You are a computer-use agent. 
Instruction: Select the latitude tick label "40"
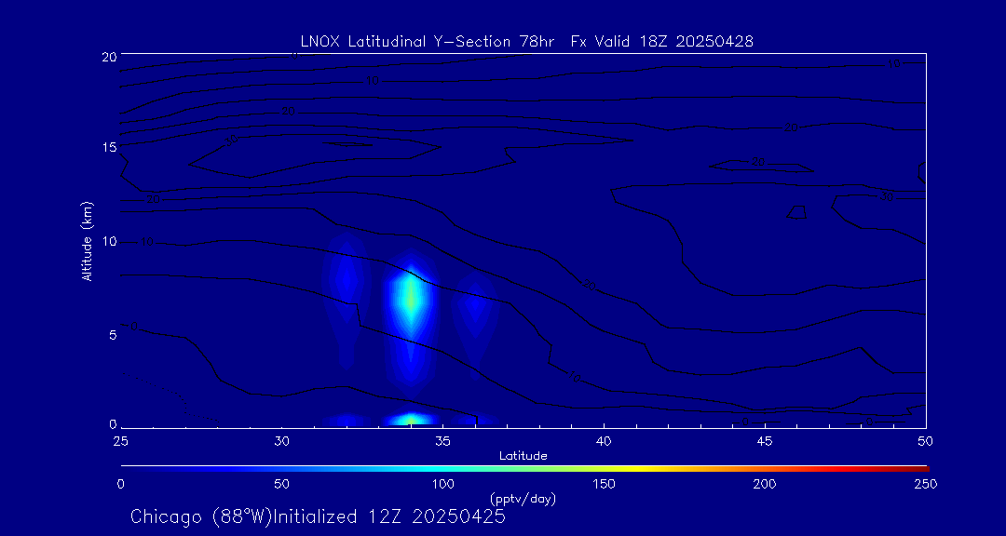click(x=604, y=441)
